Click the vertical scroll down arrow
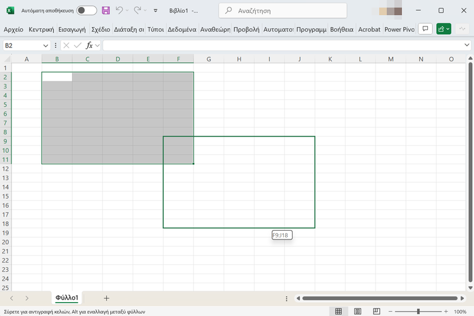 click(x=470, y=288)
